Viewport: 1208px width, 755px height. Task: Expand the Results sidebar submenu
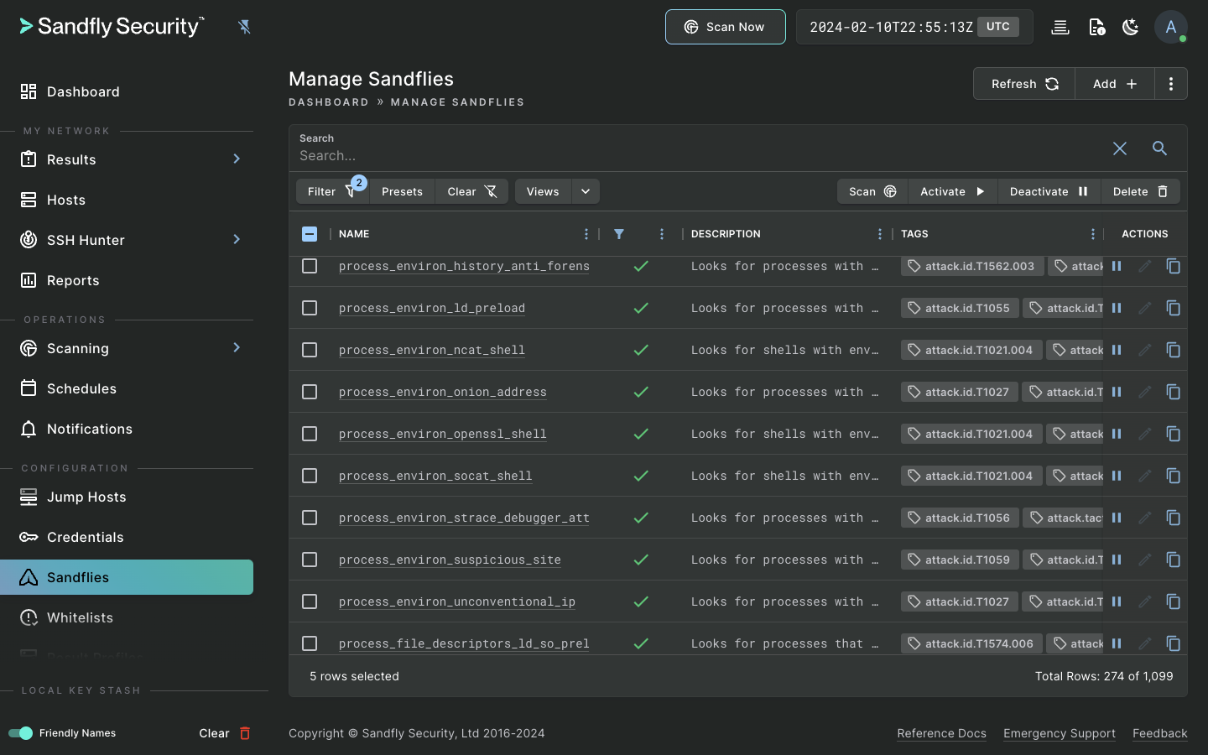point(237,159)
